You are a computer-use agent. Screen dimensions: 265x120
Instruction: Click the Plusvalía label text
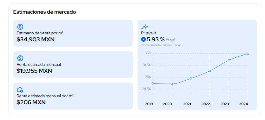149,33
